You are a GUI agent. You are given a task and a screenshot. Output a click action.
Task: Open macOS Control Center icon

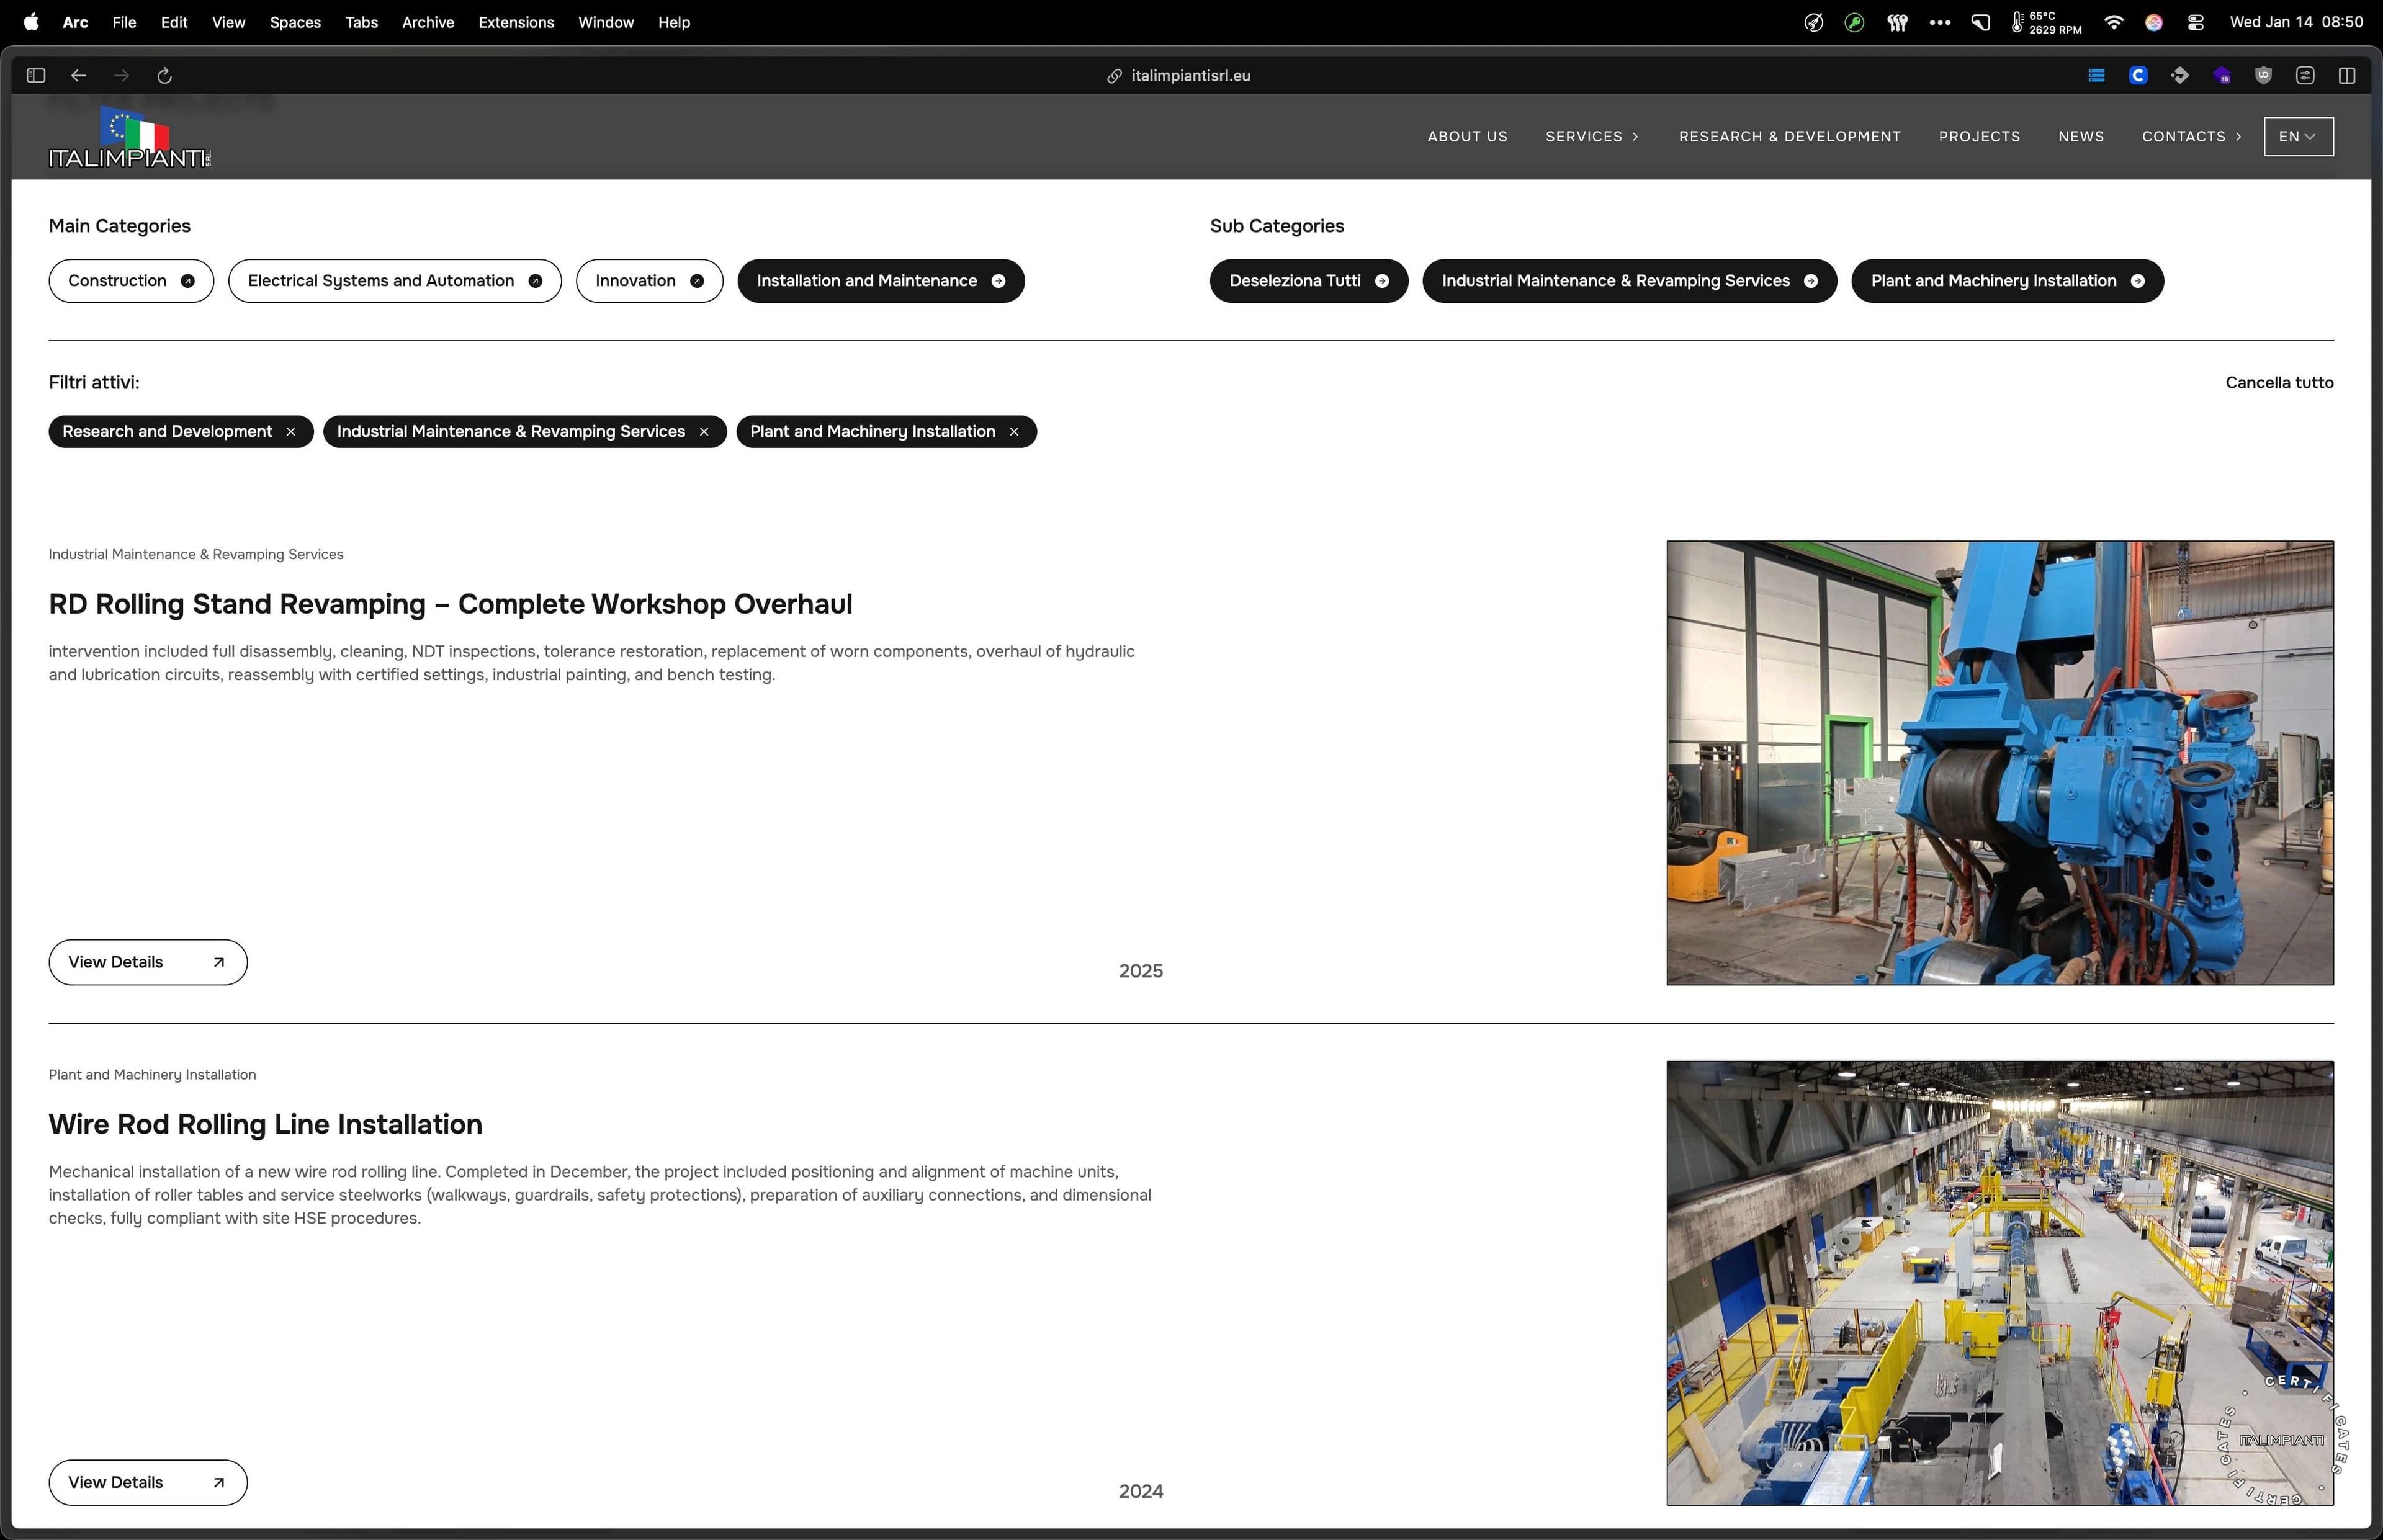(x=2196, y=23)
